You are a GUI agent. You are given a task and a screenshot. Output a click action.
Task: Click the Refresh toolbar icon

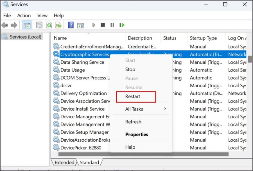[49, 25]
